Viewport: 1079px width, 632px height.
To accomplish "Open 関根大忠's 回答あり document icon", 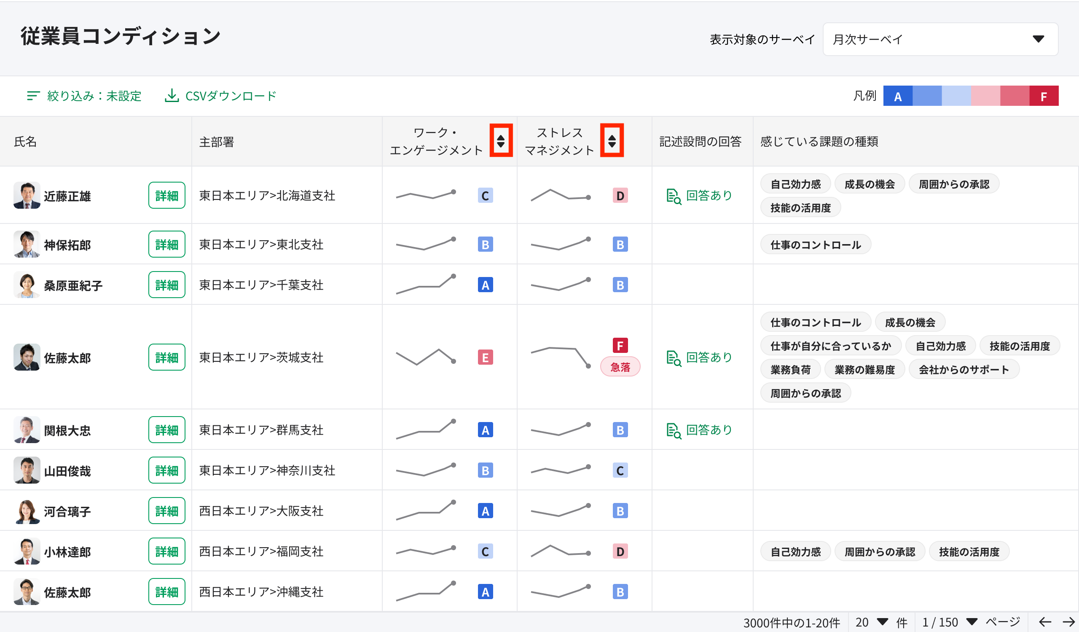I will (x=674, y=430).
